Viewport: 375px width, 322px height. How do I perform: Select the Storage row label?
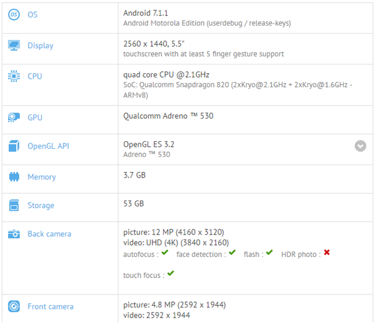[x=41, y=205]
